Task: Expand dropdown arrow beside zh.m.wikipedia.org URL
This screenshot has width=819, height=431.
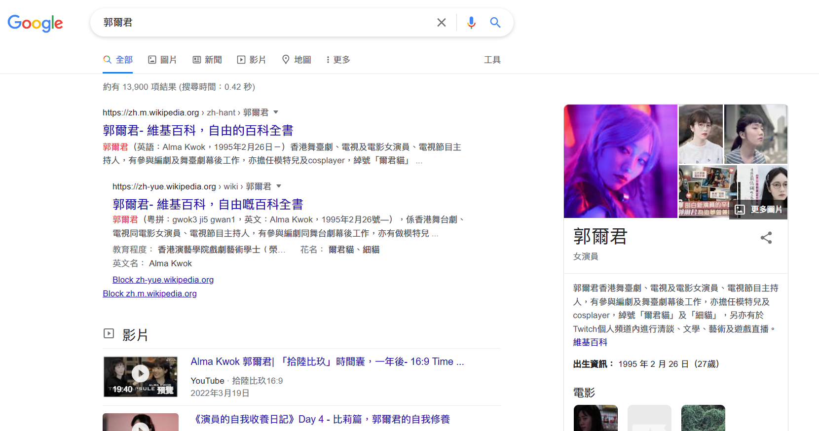Action: (x=276, y=112)
